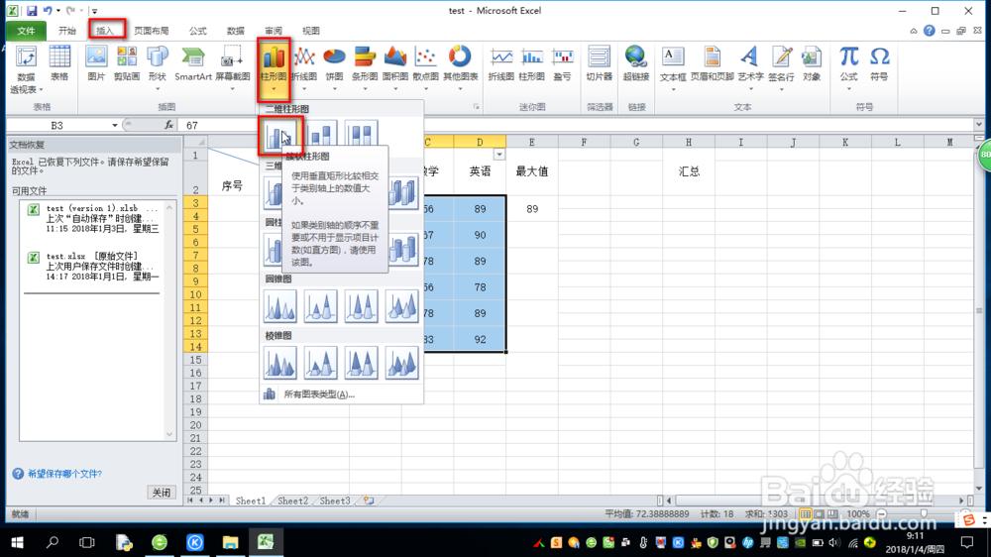Click the zoom out minus button
This screenshot has height=557, width=991.
click(x=882, y=514)
